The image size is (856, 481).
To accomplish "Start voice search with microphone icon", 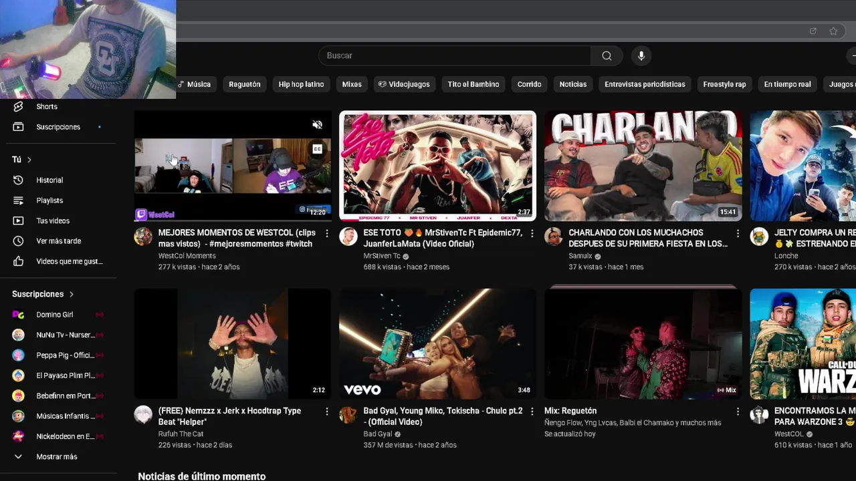I will pos(641,55).
